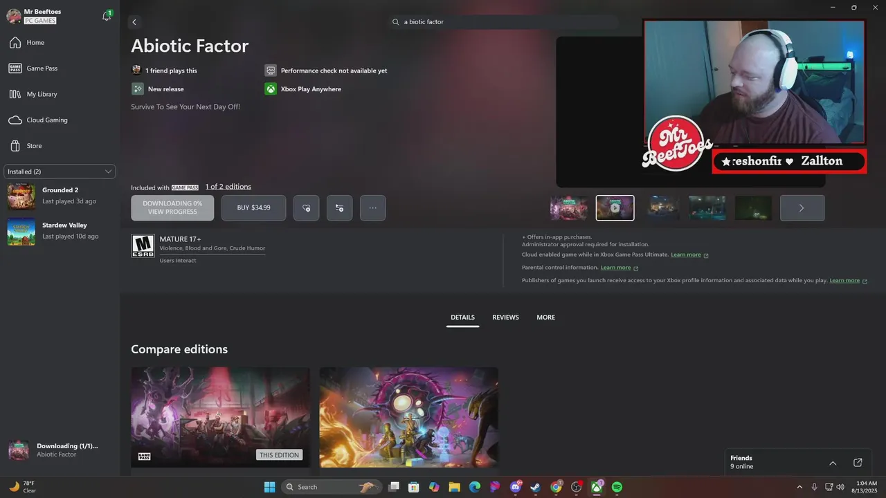Open Google Chrome on the taskbar
This screenshot has width=886, height=498.
pos(556,487)
